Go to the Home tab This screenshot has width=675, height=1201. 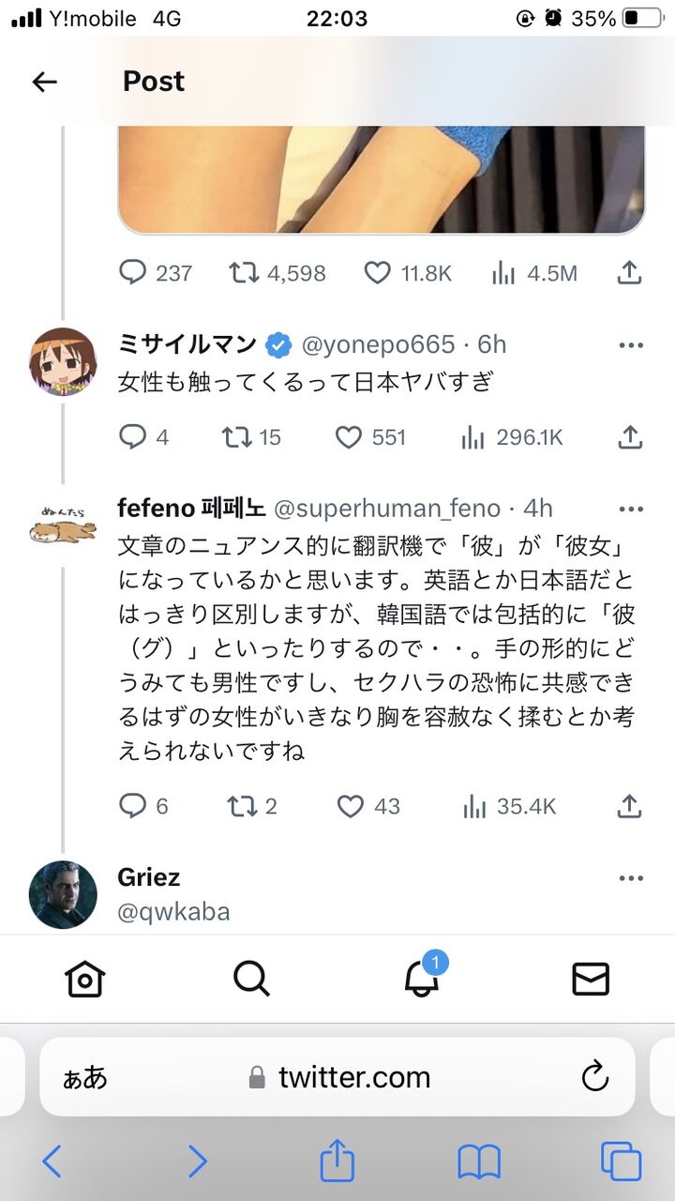tap(84, 979)
